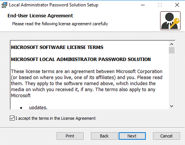
Task: Click the license scrollbar up arrow
Action: click(171, 44)
